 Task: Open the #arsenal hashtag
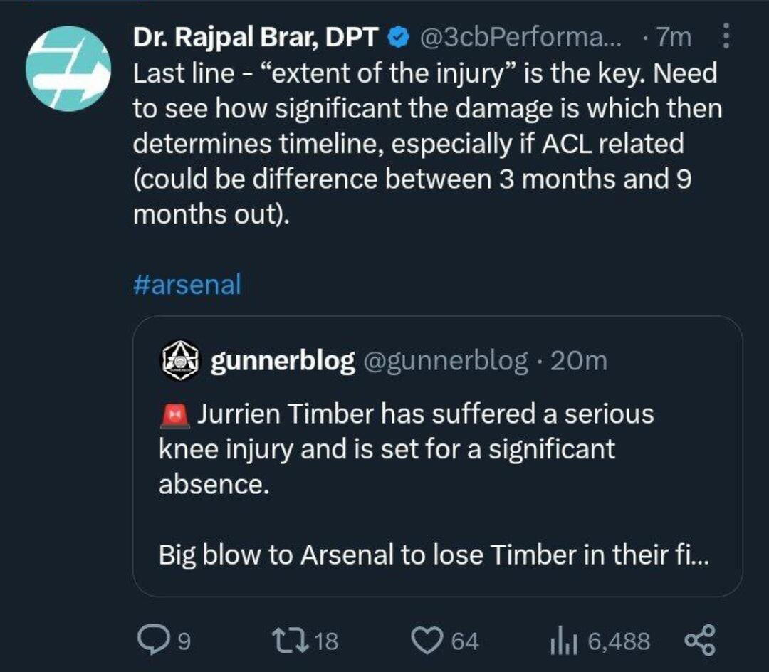click(x=187, y=285)
